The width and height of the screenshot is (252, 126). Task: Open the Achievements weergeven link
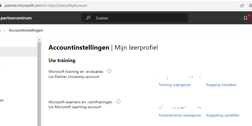(180, 115)
